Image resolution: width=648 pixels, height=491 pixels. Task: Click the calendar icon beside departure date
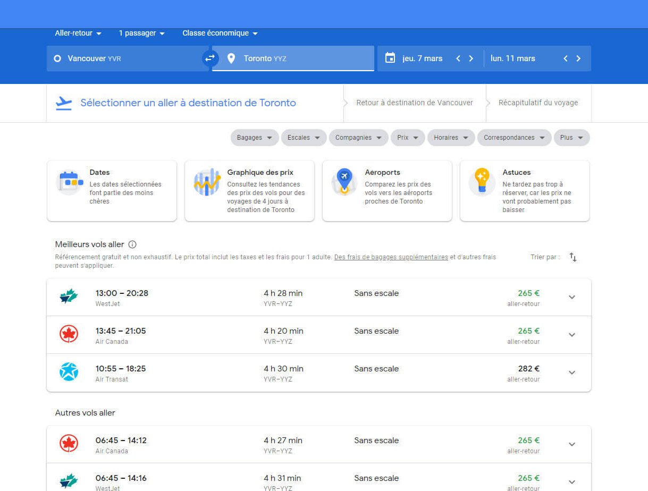pyautogui.click(x=390, y=58)
